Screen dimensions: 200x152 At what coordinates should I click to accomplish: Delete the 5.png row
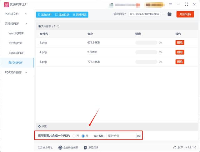point(180,62)
